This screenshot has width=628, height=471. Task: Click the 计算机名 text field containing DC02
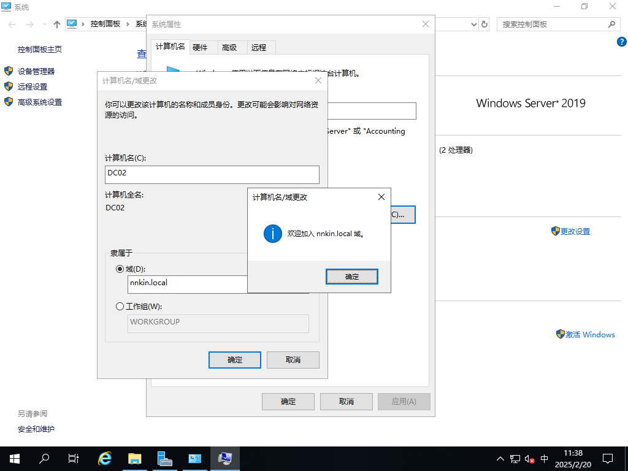[x=212, y=174]
